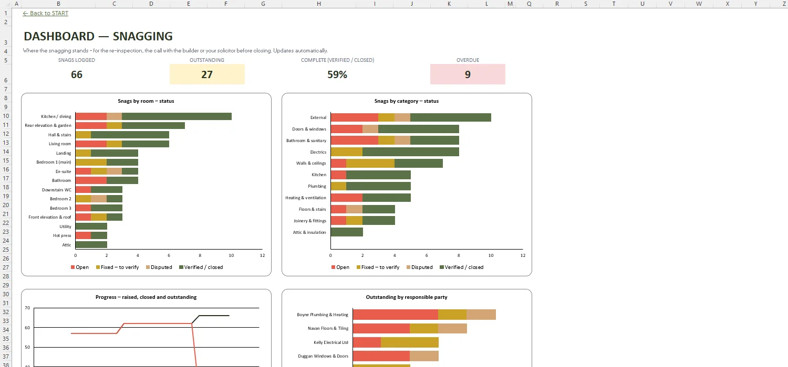Click the 'SNAGS LOGGED' label

click(77, 60)
